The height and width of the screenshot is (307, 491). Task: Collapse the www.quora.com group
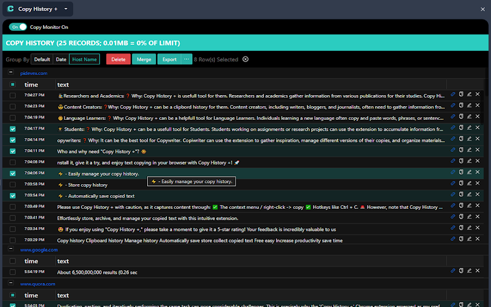(x=10, y=283)
